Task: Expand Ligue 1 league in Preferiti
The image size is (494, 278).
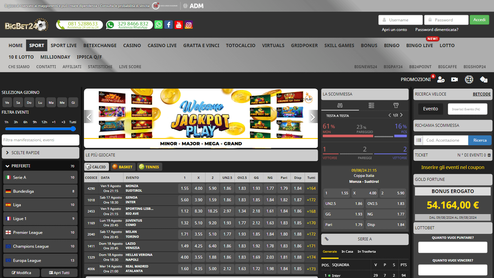Action: pyautogui.click(x=41, y=219)
